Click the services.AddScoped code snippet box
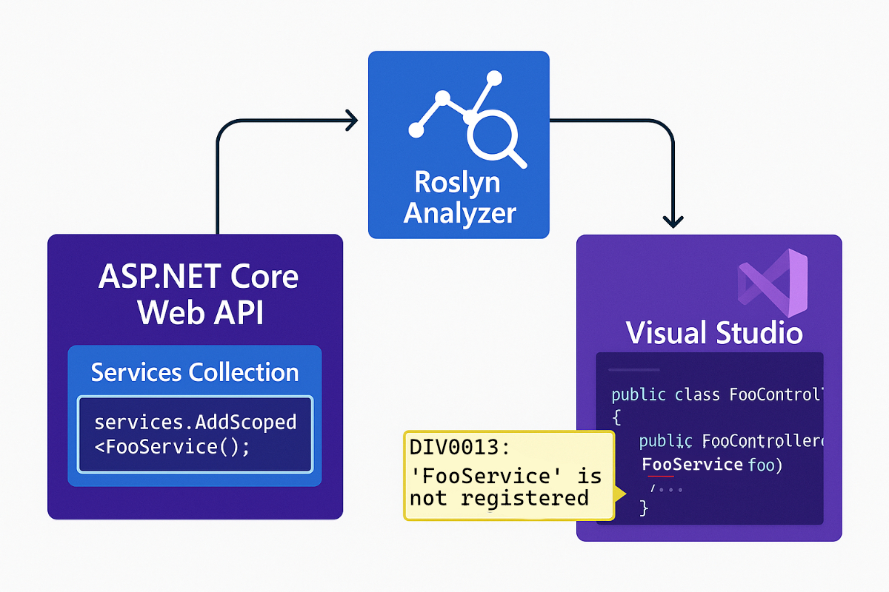889x592 pixels. click(195, 435)
